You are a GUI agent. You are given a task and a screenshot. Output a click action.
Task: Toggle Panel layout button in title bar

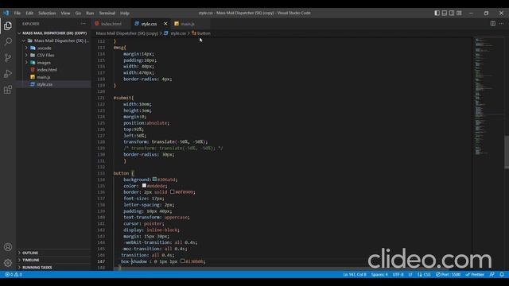coord(445,13)
